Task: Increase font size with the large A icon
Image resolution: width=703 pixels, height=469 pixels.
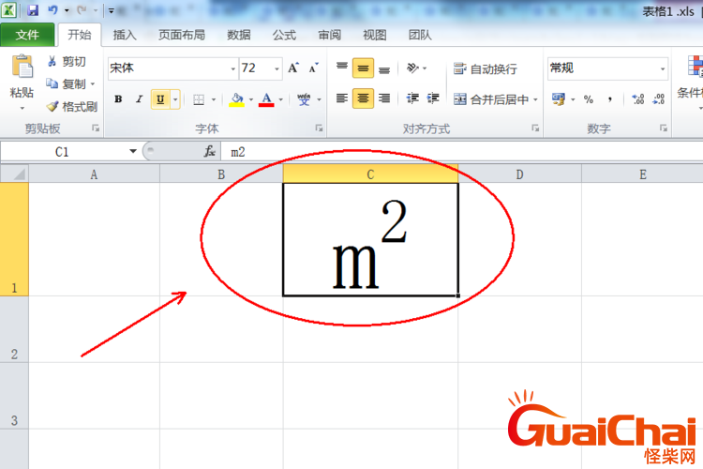Action: (293, 68)
